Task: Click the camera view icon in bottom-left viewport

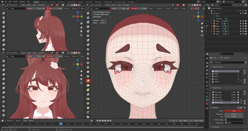Action: [82, 79]
